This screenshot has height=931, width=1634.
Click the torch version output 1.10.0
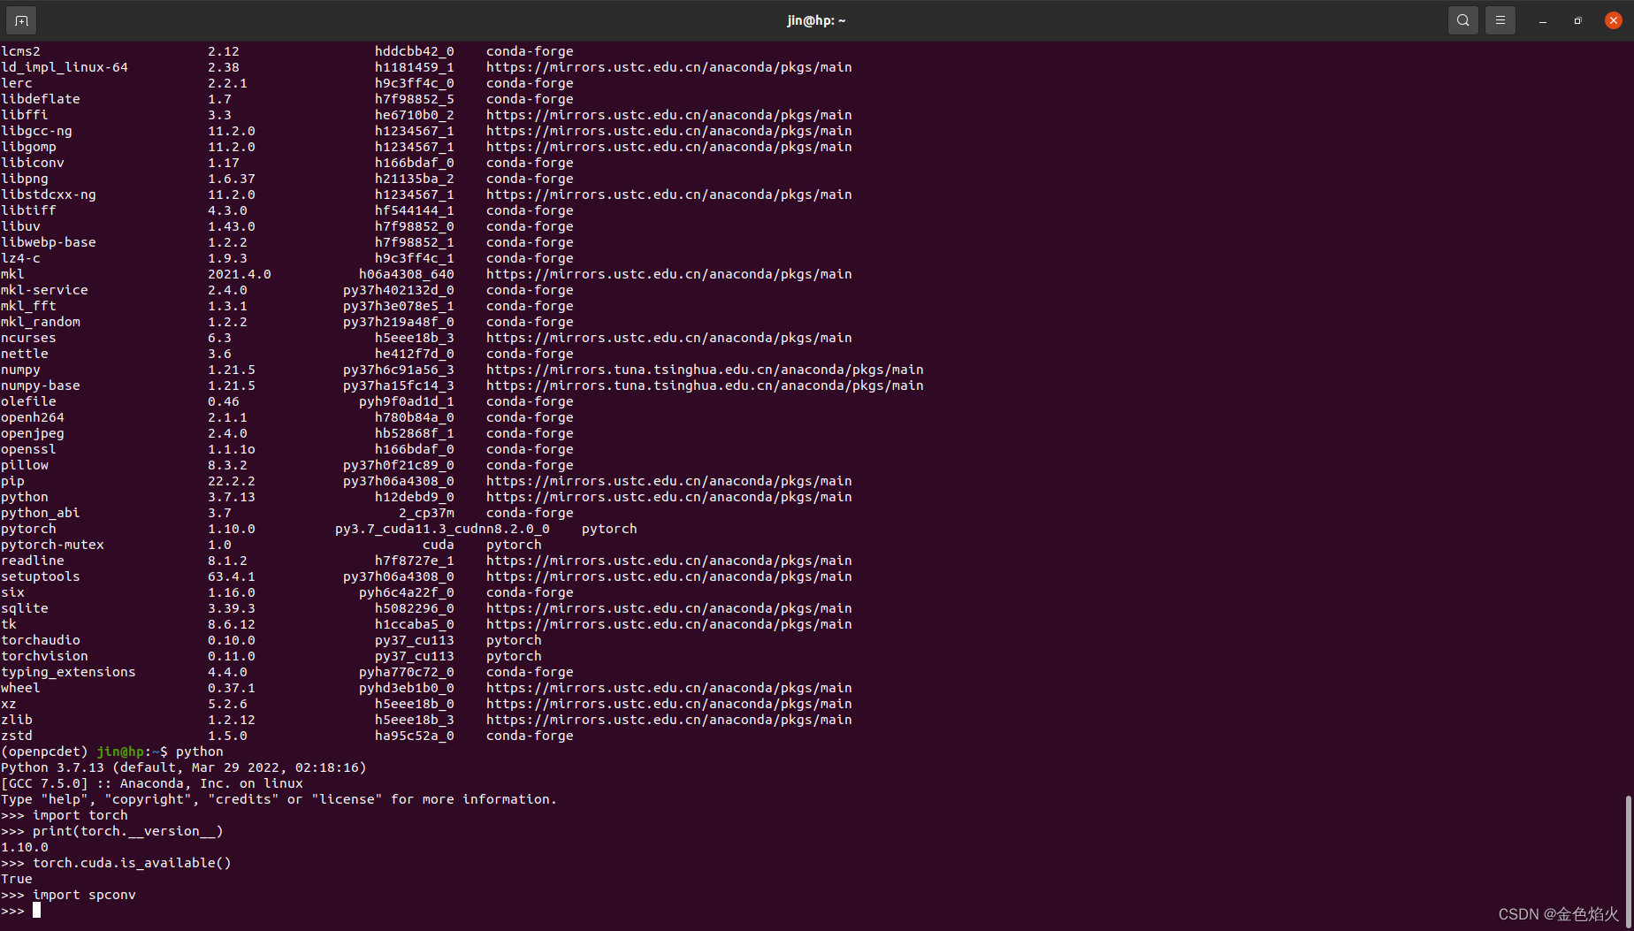[24, 846]
